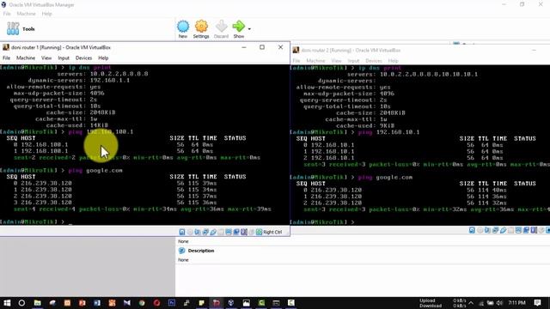
Task: Open the Windows Start menu
Action: click(7, 303)
